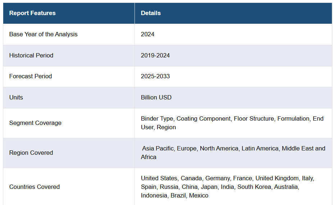Image resolution: width=333 pixels, height=205 pixels.
Task: Click the 2024 base year value
Action: (x=147, y=34)
